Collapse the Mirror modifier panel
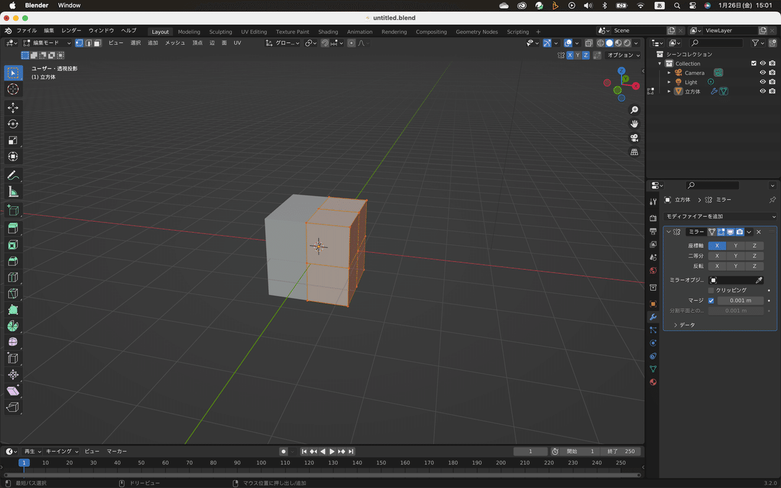 [x=668, y=232]
